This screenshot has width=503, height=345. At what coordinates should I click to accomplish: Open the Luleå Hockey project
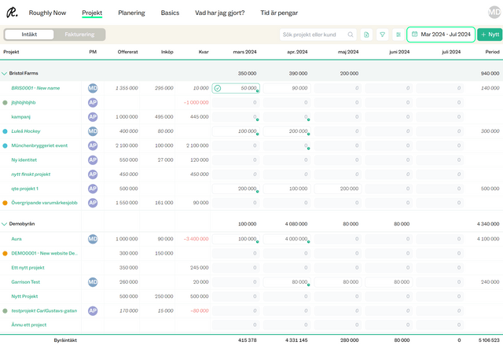(x=26, y=131)
